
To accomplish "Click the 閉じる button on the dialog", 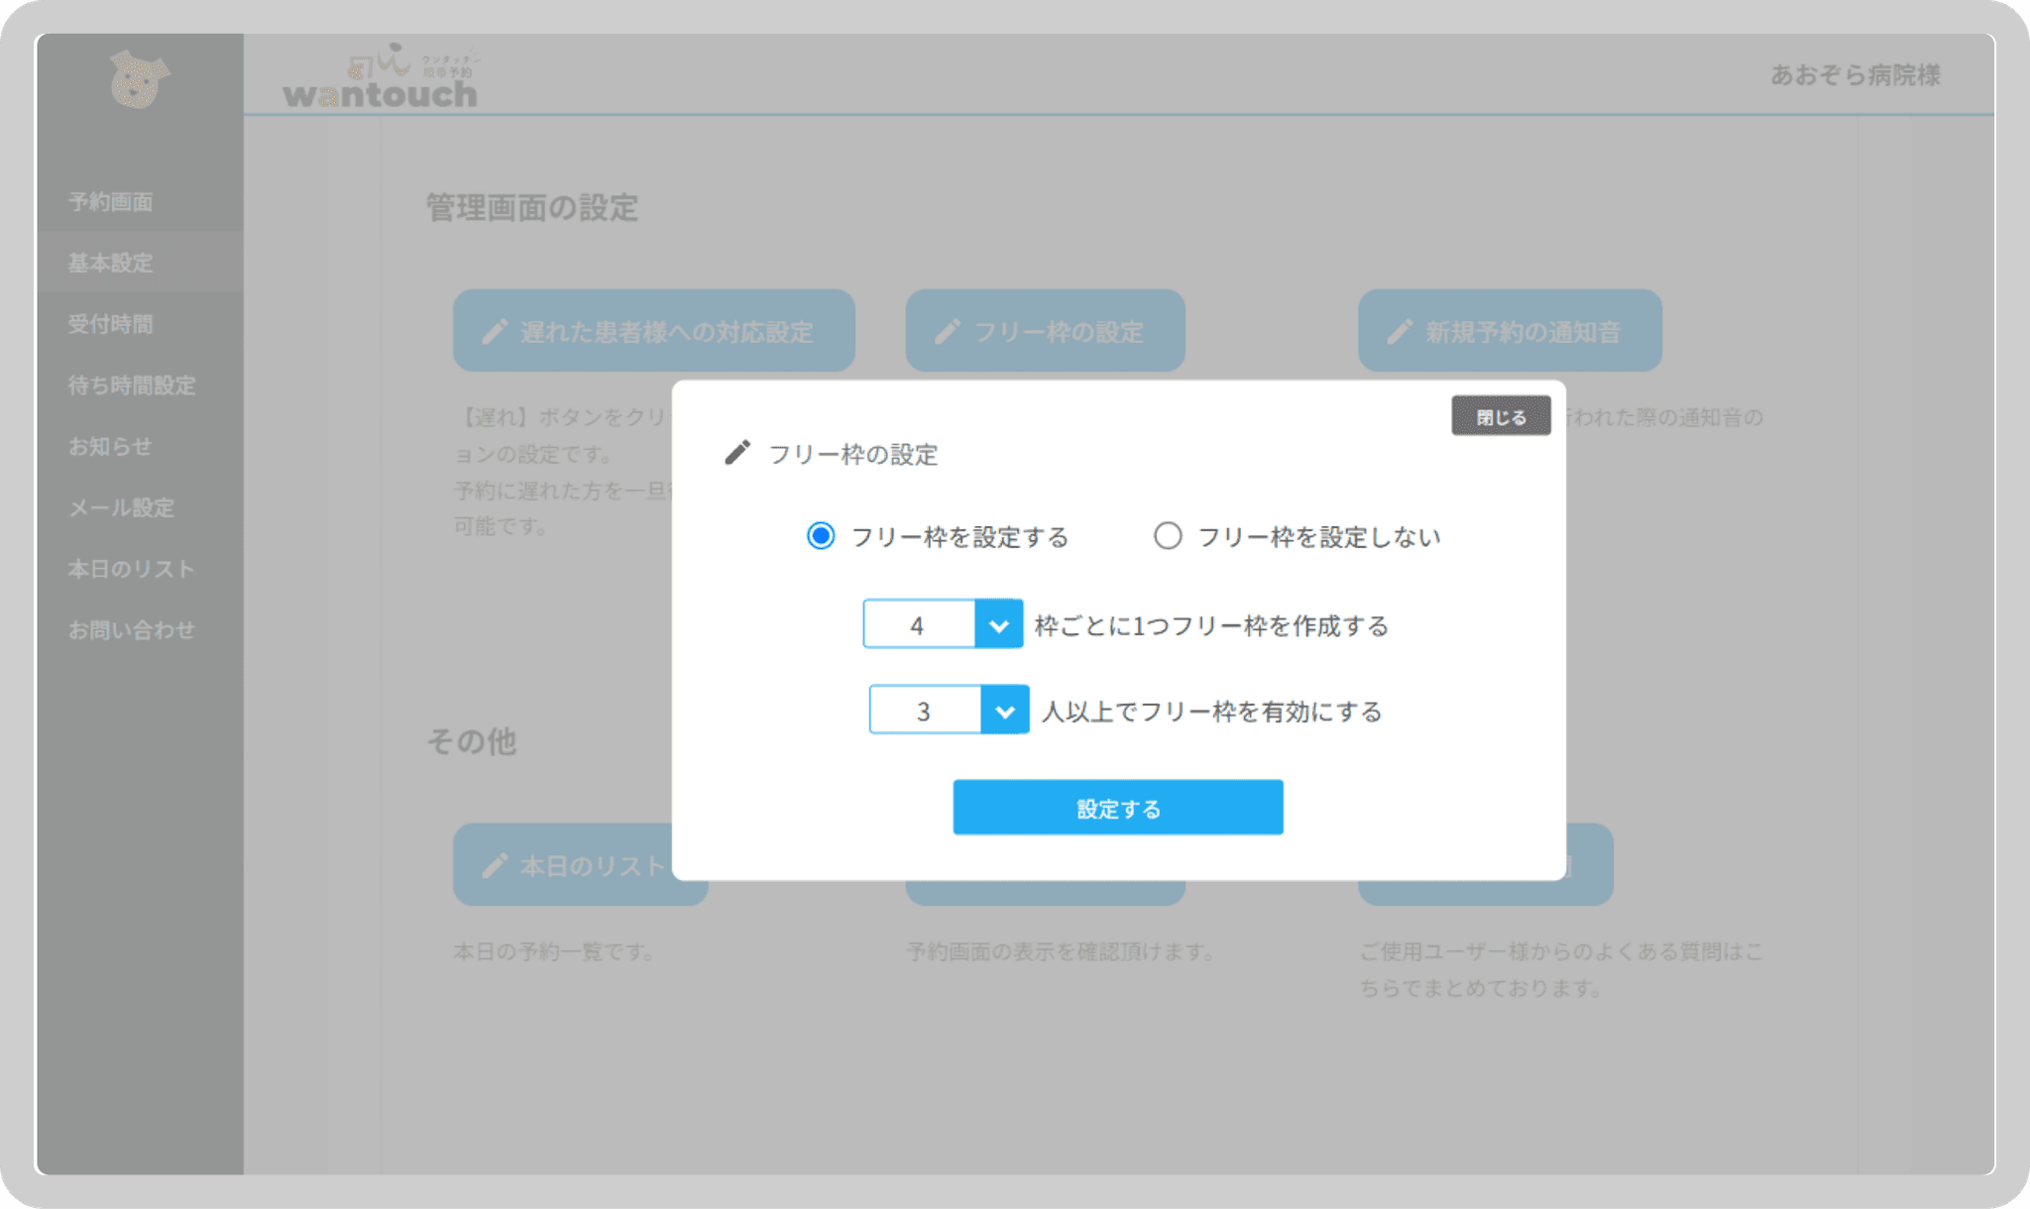I will 1501,415.
